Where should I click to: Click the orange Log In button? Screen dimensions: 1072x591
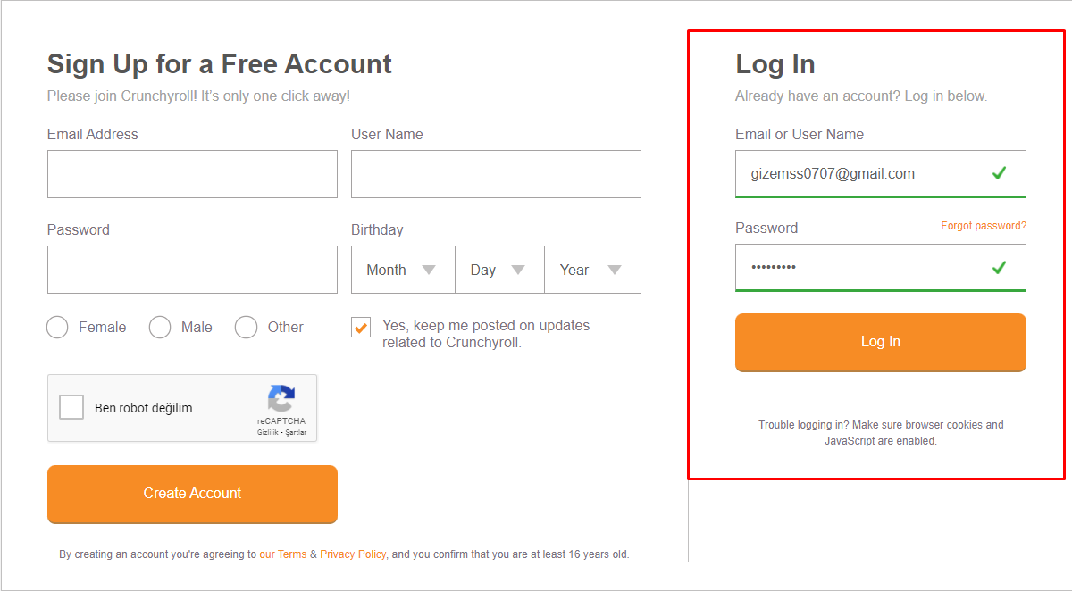click(x=881, y=342)
